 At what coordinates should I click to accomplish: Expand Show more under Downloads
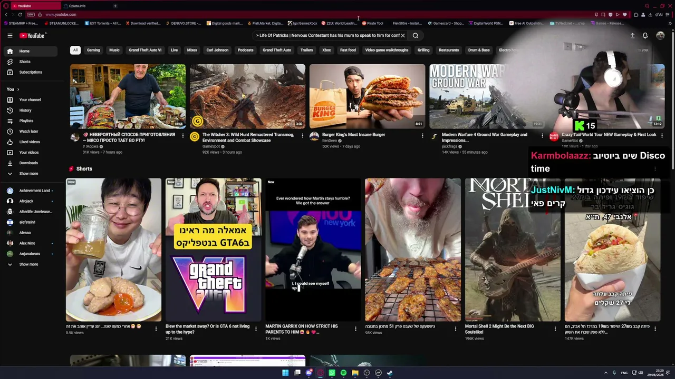(31, 173)
